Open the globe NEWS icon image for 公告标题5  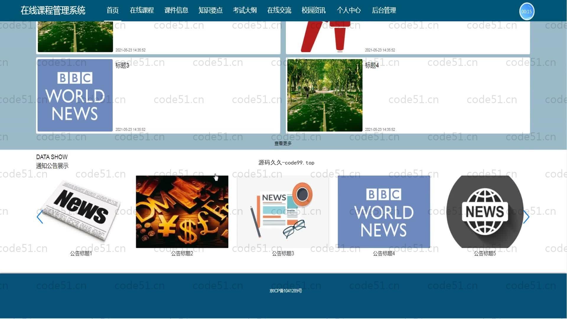pyautogui.click(x=485, y=212)
